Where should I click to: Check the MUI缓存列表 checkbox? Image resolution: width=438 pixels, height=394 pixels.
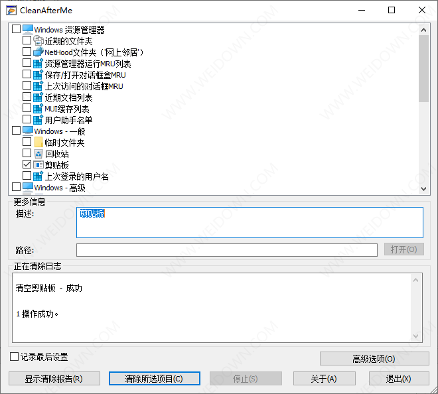pyautogui.click(x=27, y=107)
